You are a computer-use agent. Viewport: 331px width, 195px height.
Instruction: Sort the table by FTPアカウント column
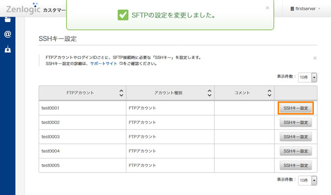pyautogui.click(x=121, y=93)
